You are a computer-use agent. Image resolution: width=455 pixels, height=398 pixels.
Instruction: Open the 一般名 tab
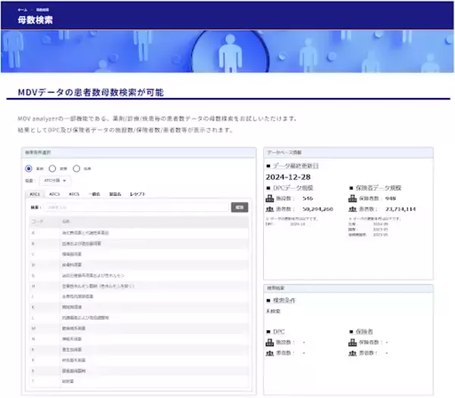[94, 194]
